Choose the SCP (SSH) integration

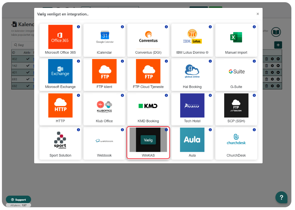click(x=236, y=109)
